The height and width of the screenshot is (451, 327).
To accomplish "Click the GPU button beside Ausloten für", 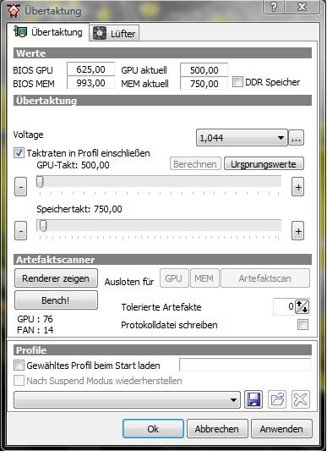I will click(x=174, y=278).
